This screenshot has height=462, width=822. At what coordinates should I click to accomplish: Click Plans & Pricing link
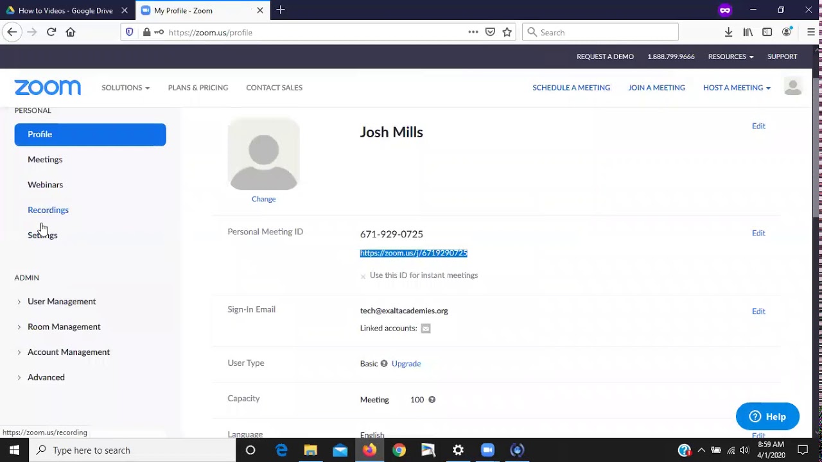[198, 87]
